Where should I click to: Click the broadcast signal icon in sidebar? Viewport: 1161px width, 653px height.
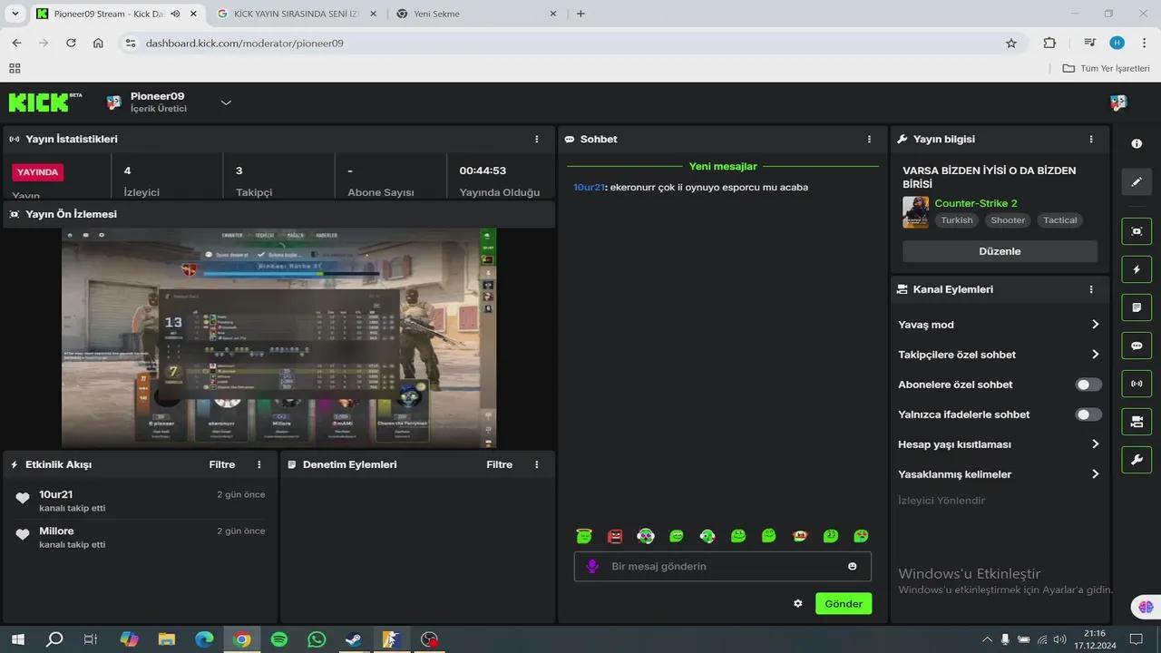1137,384
